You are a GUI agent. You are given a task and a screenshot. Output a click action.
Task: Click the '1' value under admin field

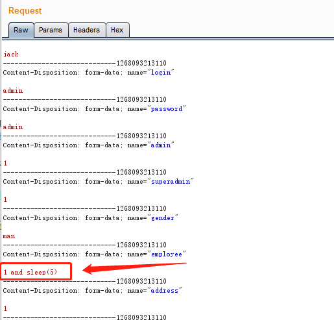(5, 163)
